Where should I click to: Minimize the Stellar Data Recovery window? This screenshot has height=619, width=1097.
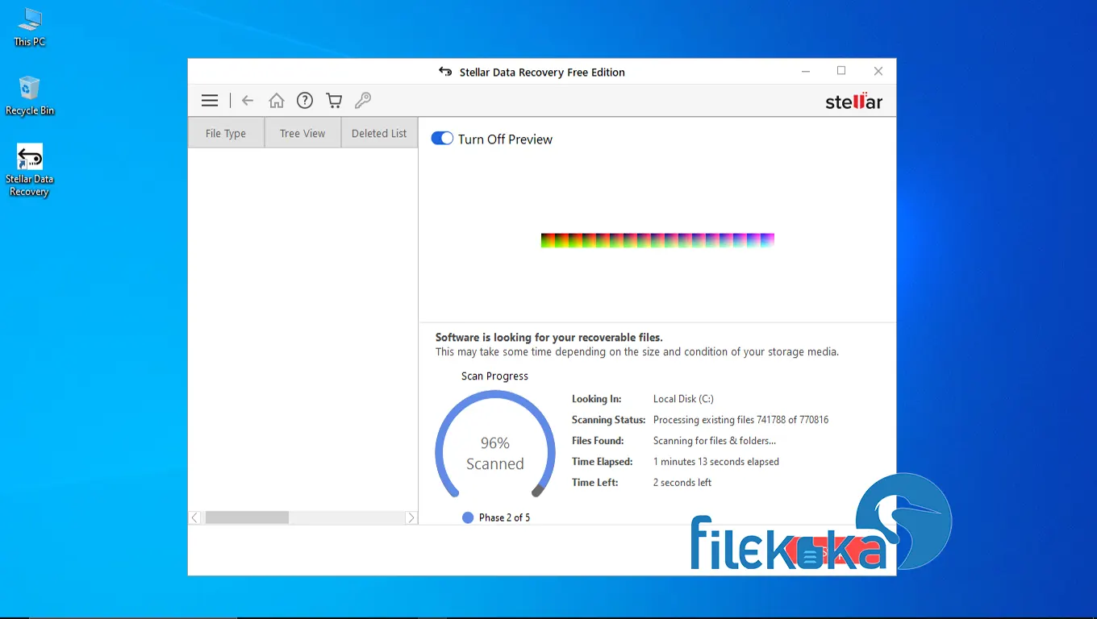coord(806,71)
